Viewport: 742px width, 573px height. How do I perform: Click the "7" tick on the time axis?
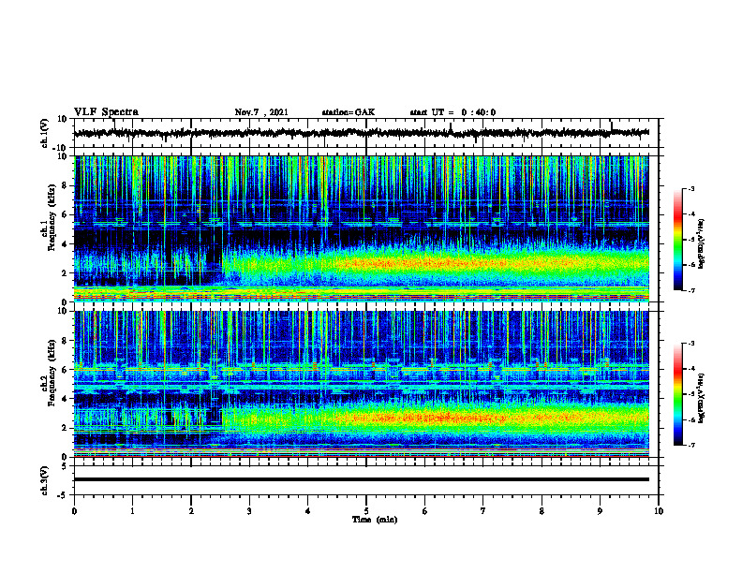point(483,511)
